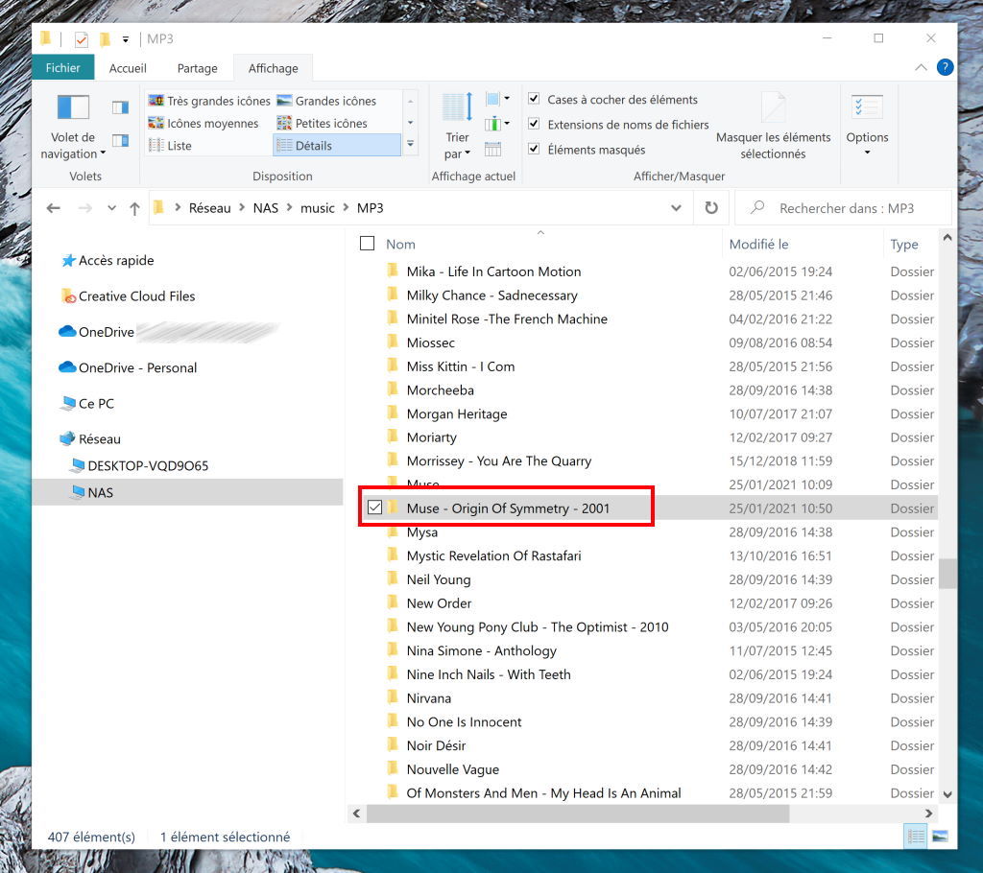Sort by the Nom column header
This screenshot has width=983, height=873.
(x=400, y=245)
